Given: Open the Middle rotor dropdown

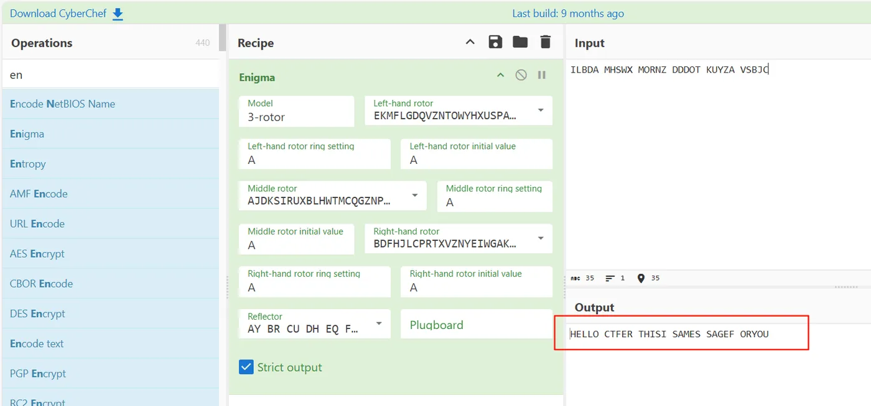Looking at the screenshot, I should click(x=415, y=196).
